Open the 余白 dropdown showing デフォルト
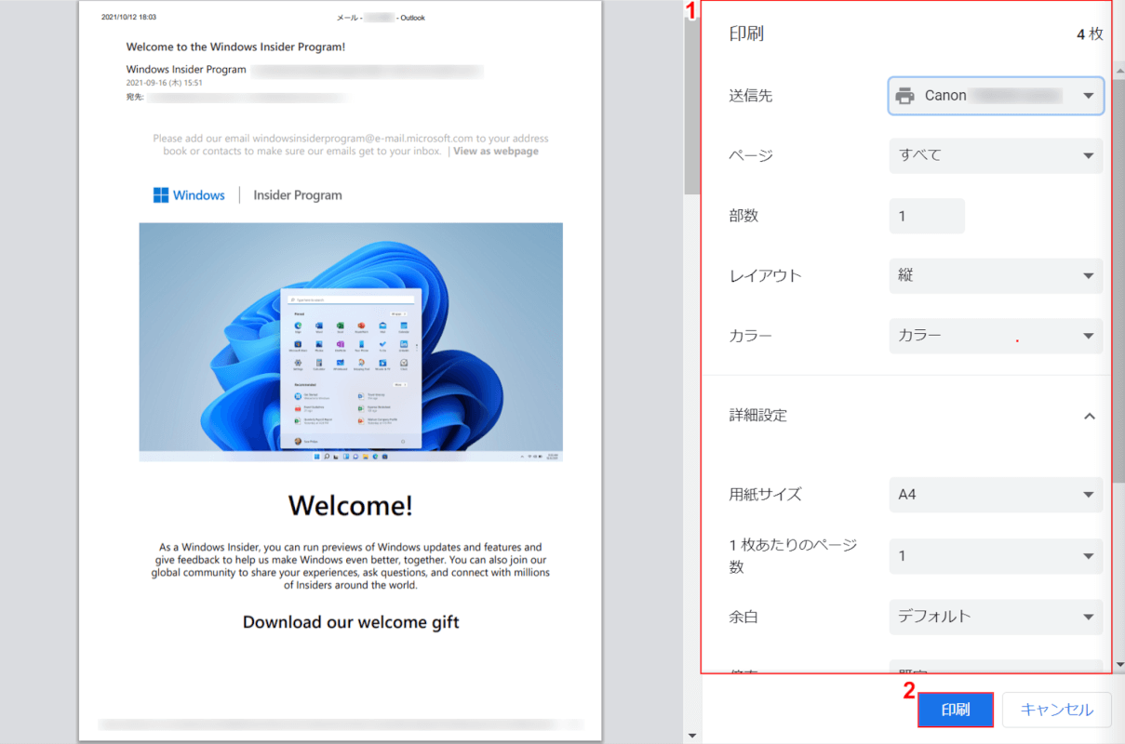1125x744 pixels. point(996,616)
